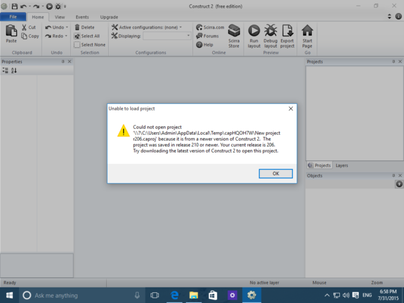
Task: Expand the Undo dropdown arrow
Action: pos(67,27)
